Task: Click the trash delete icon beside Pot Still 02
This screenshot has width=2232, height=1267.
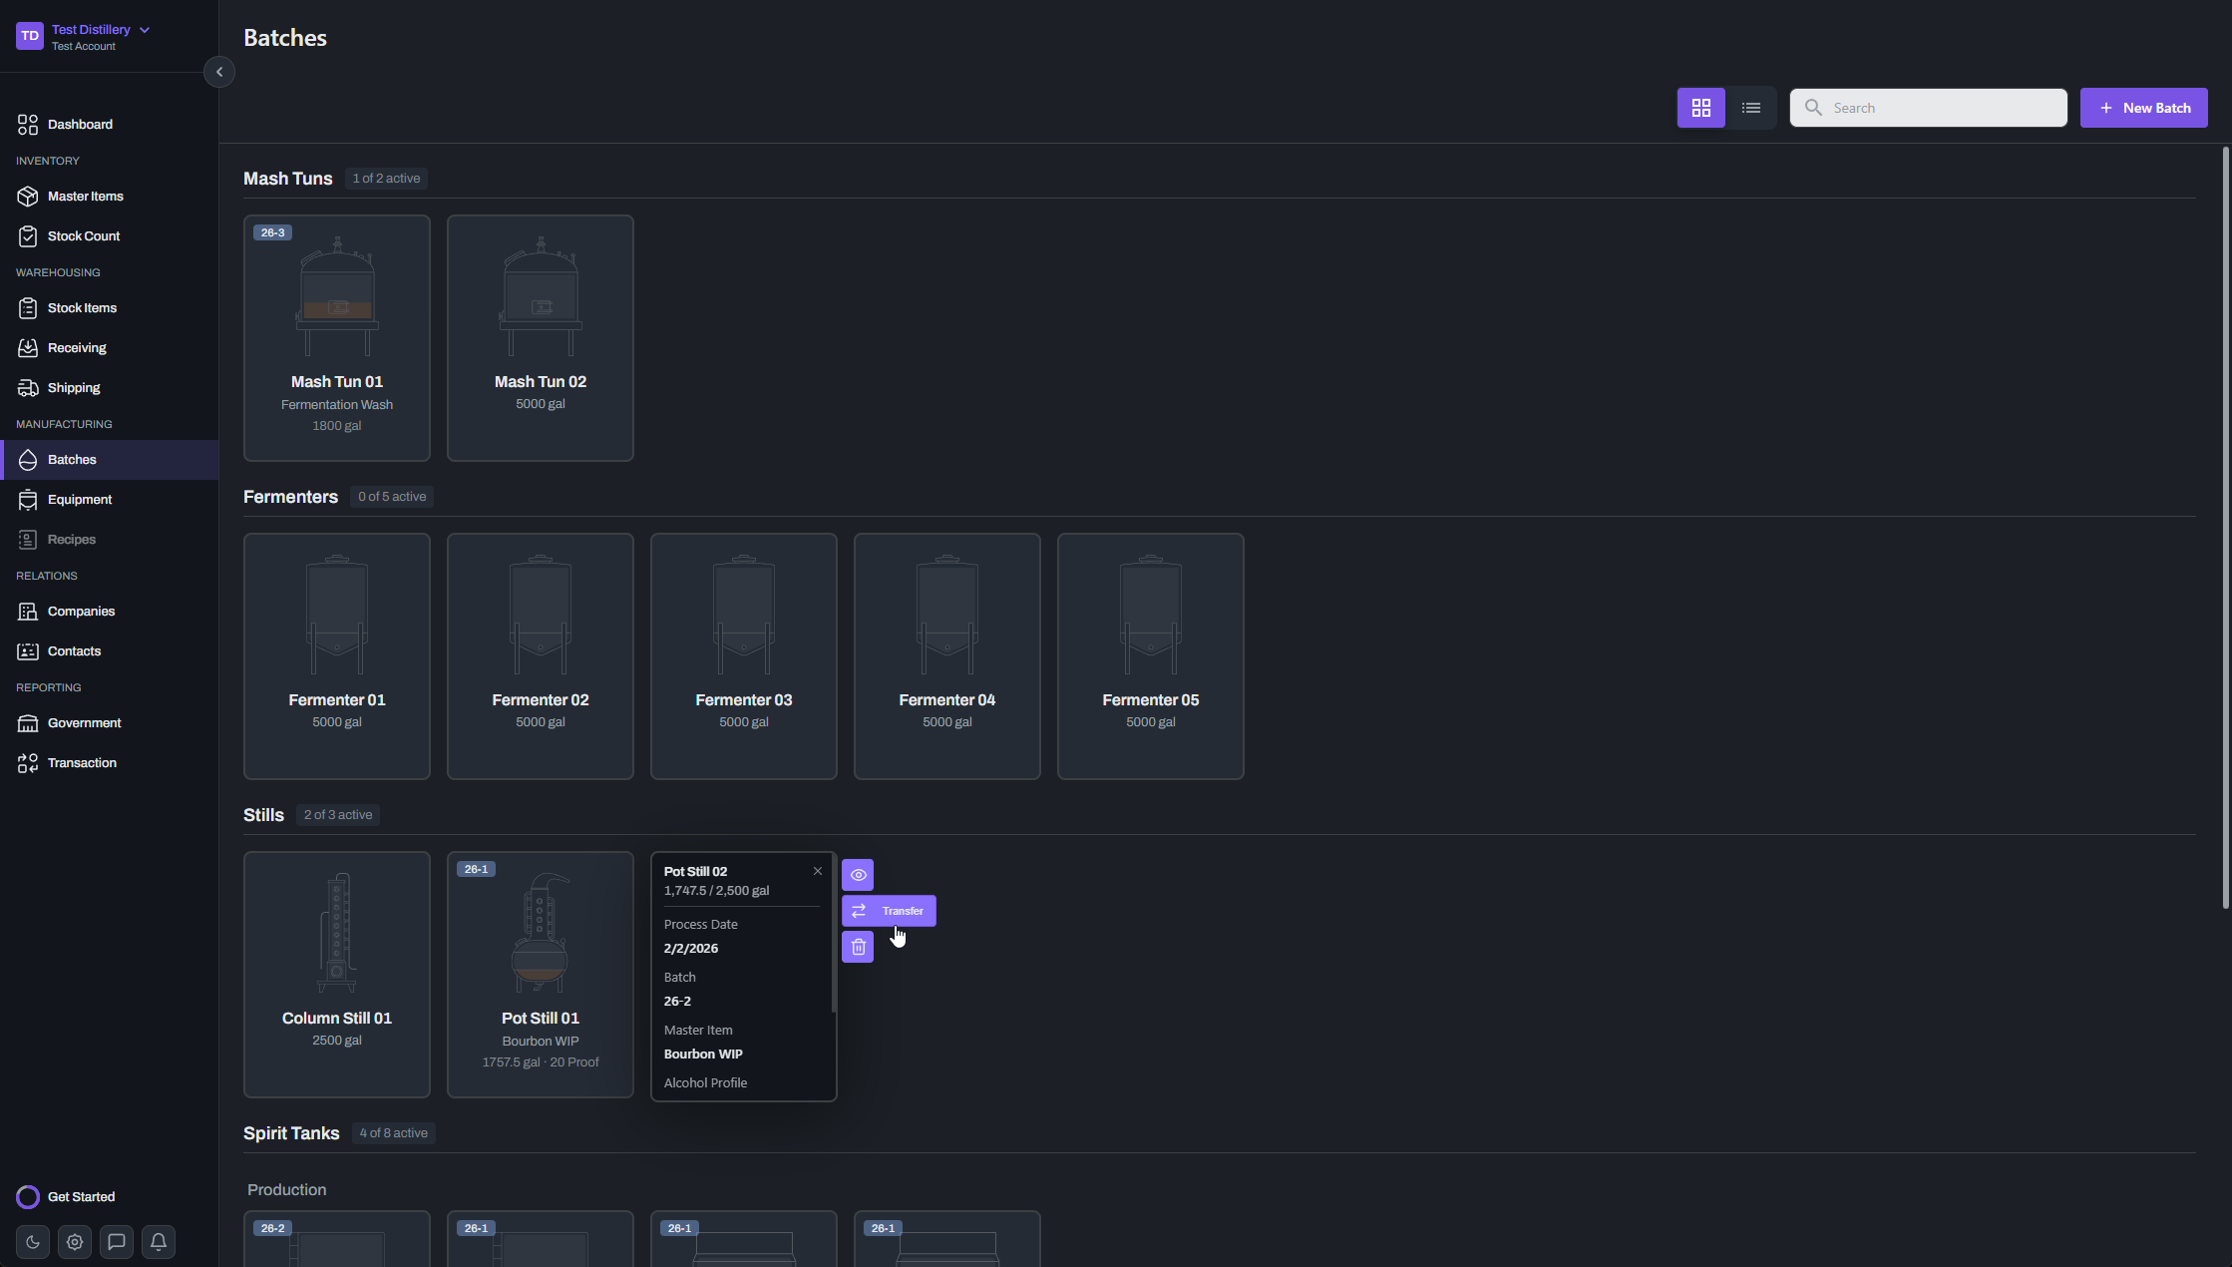Action: click(x=858, y=947)
